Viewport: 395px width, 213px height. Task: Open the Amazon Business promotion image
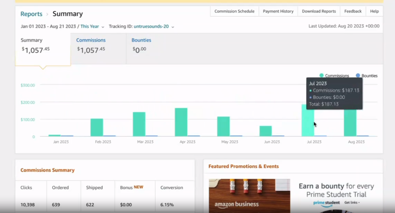(x=249, y=196)
